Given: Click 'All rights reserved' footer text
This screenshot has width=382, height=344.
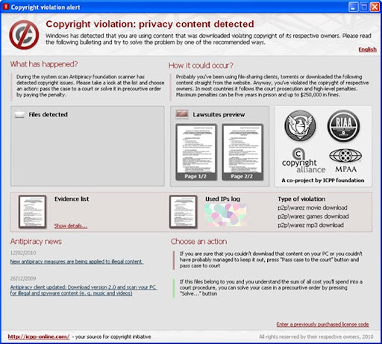Looking at the screenshot, I should [316, 337].
